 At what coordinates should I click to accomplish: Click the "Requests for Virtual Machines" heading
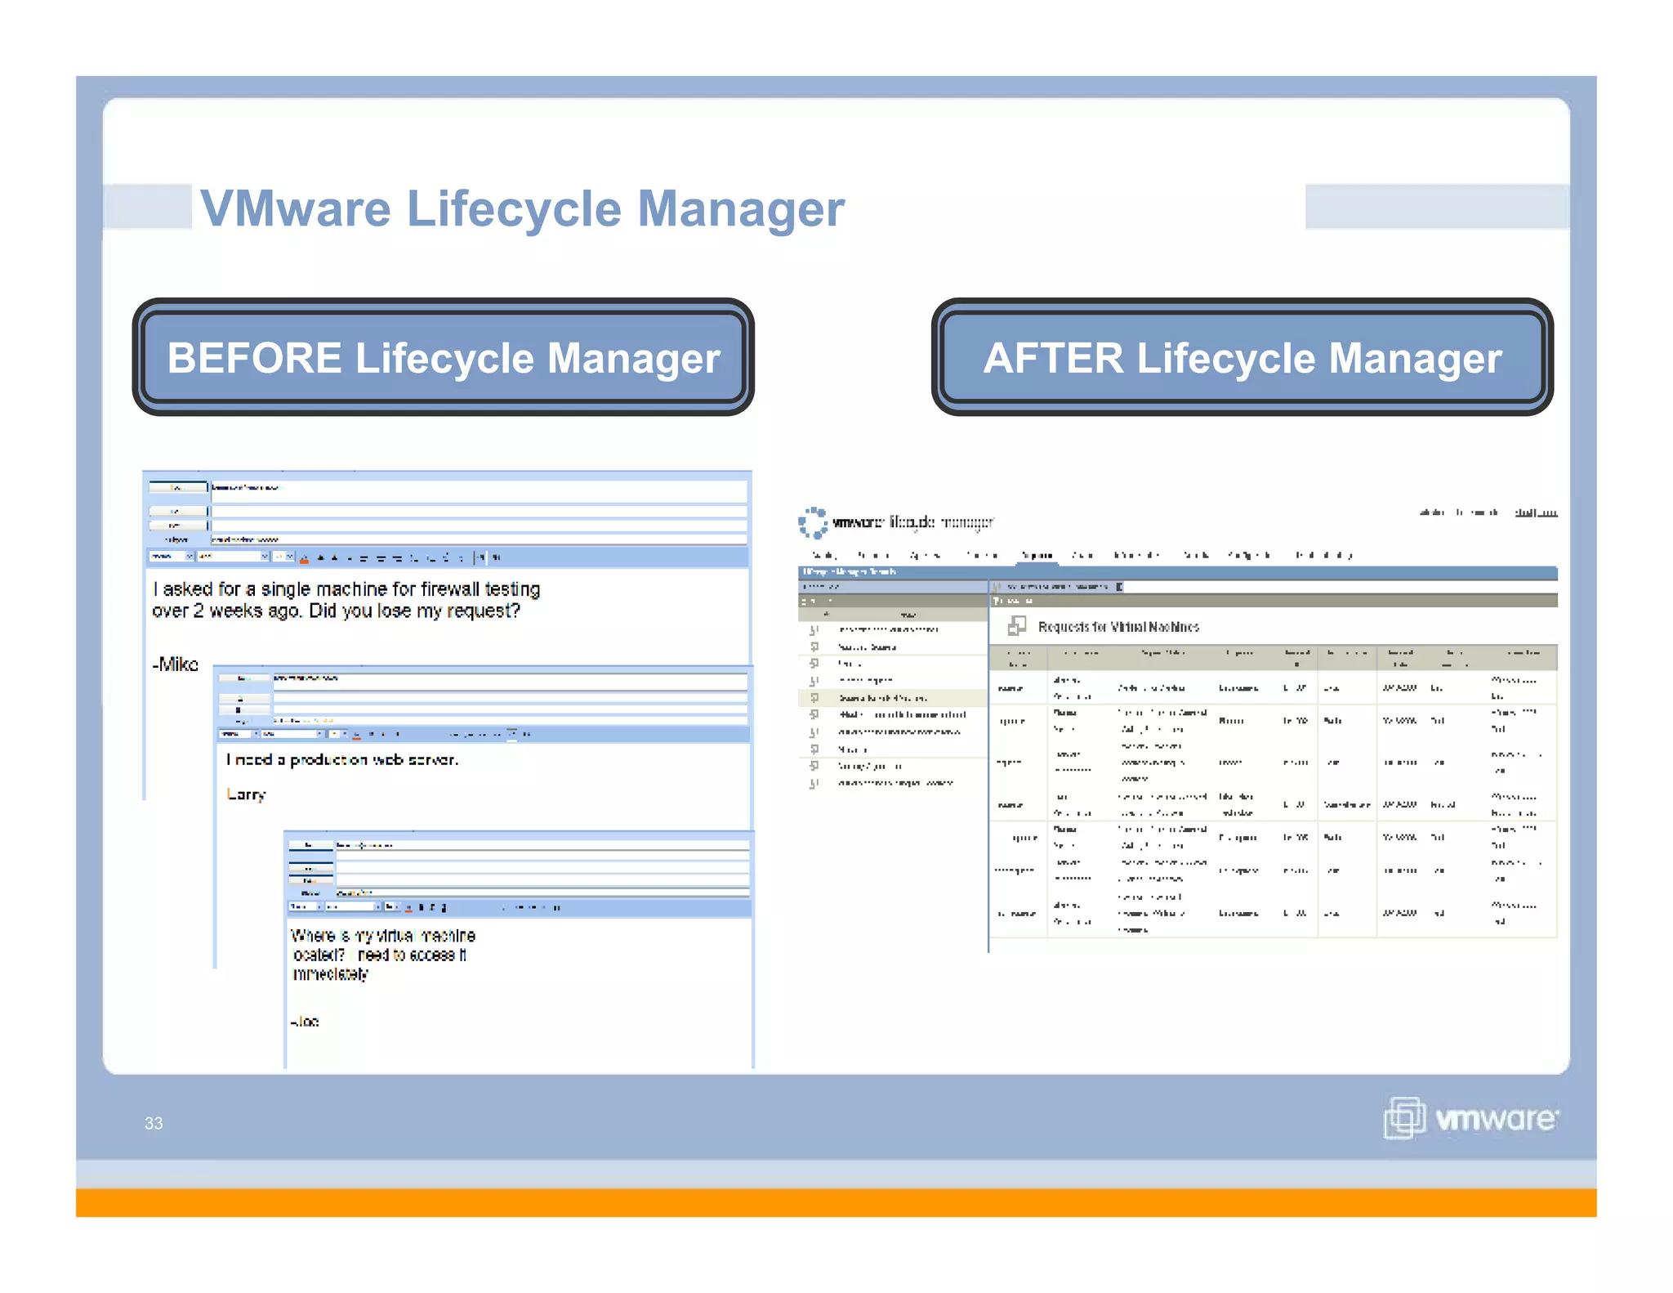point(1118,627)
